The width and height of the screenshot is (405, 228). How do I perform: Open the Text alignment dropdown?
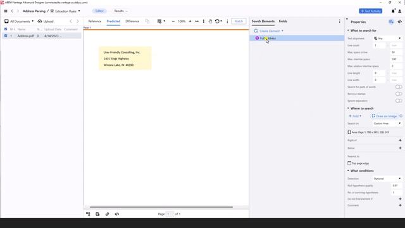pos(388,38)
